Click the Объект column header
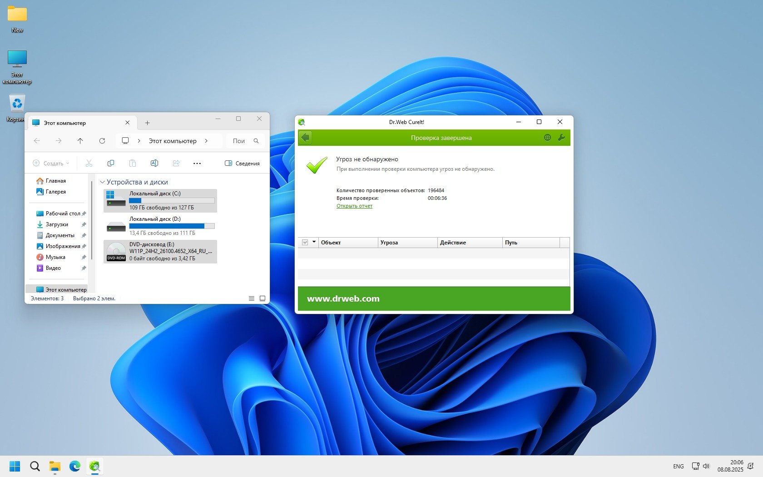 click(348, 243)
